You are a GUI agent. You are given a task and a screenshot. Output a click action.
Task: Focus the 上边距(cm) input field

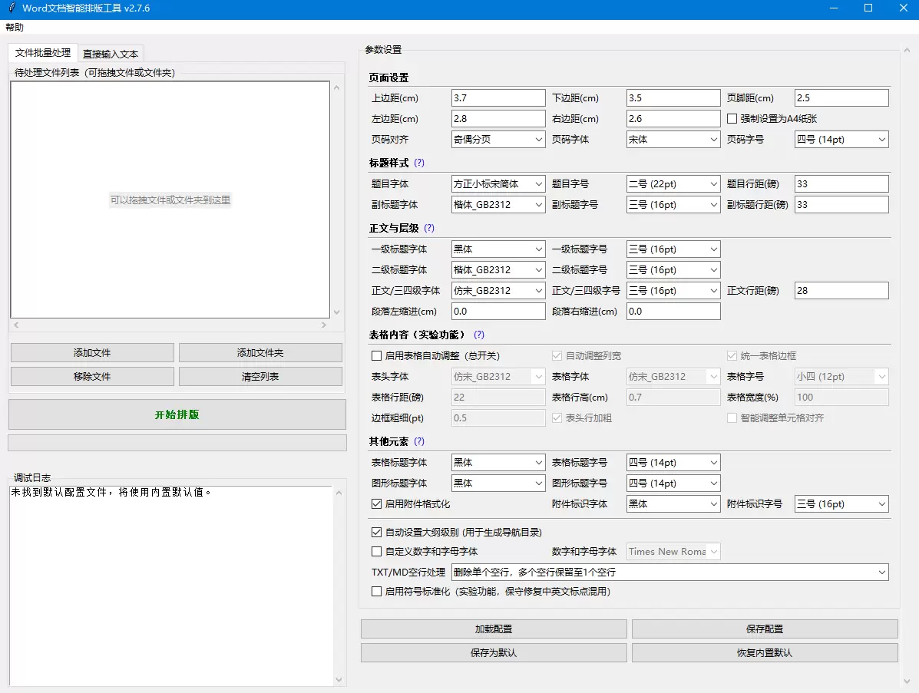(498, 97)
